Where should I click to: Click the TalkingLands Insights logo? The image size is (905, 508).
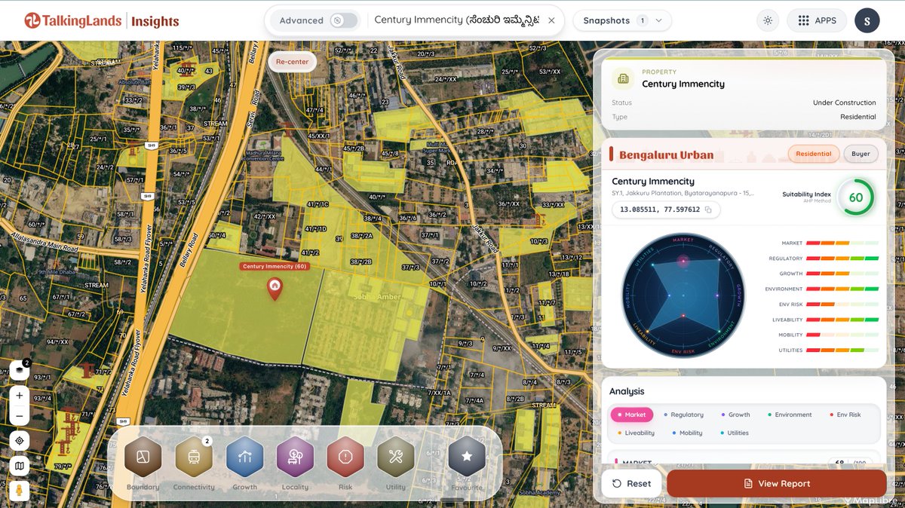pos(102,21)
